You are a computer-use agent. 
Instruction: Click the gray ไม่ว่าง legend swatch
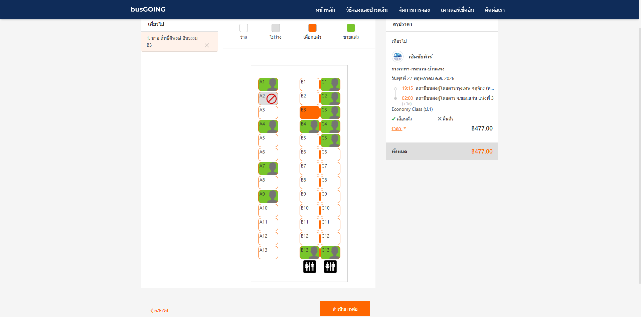coord(276,28)
